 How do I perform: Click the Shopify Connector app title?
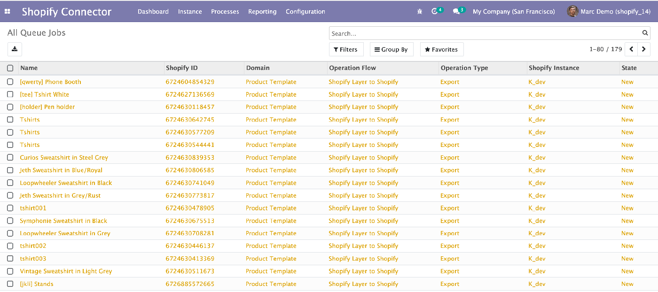pyautogui.click(x=67, y=12)
